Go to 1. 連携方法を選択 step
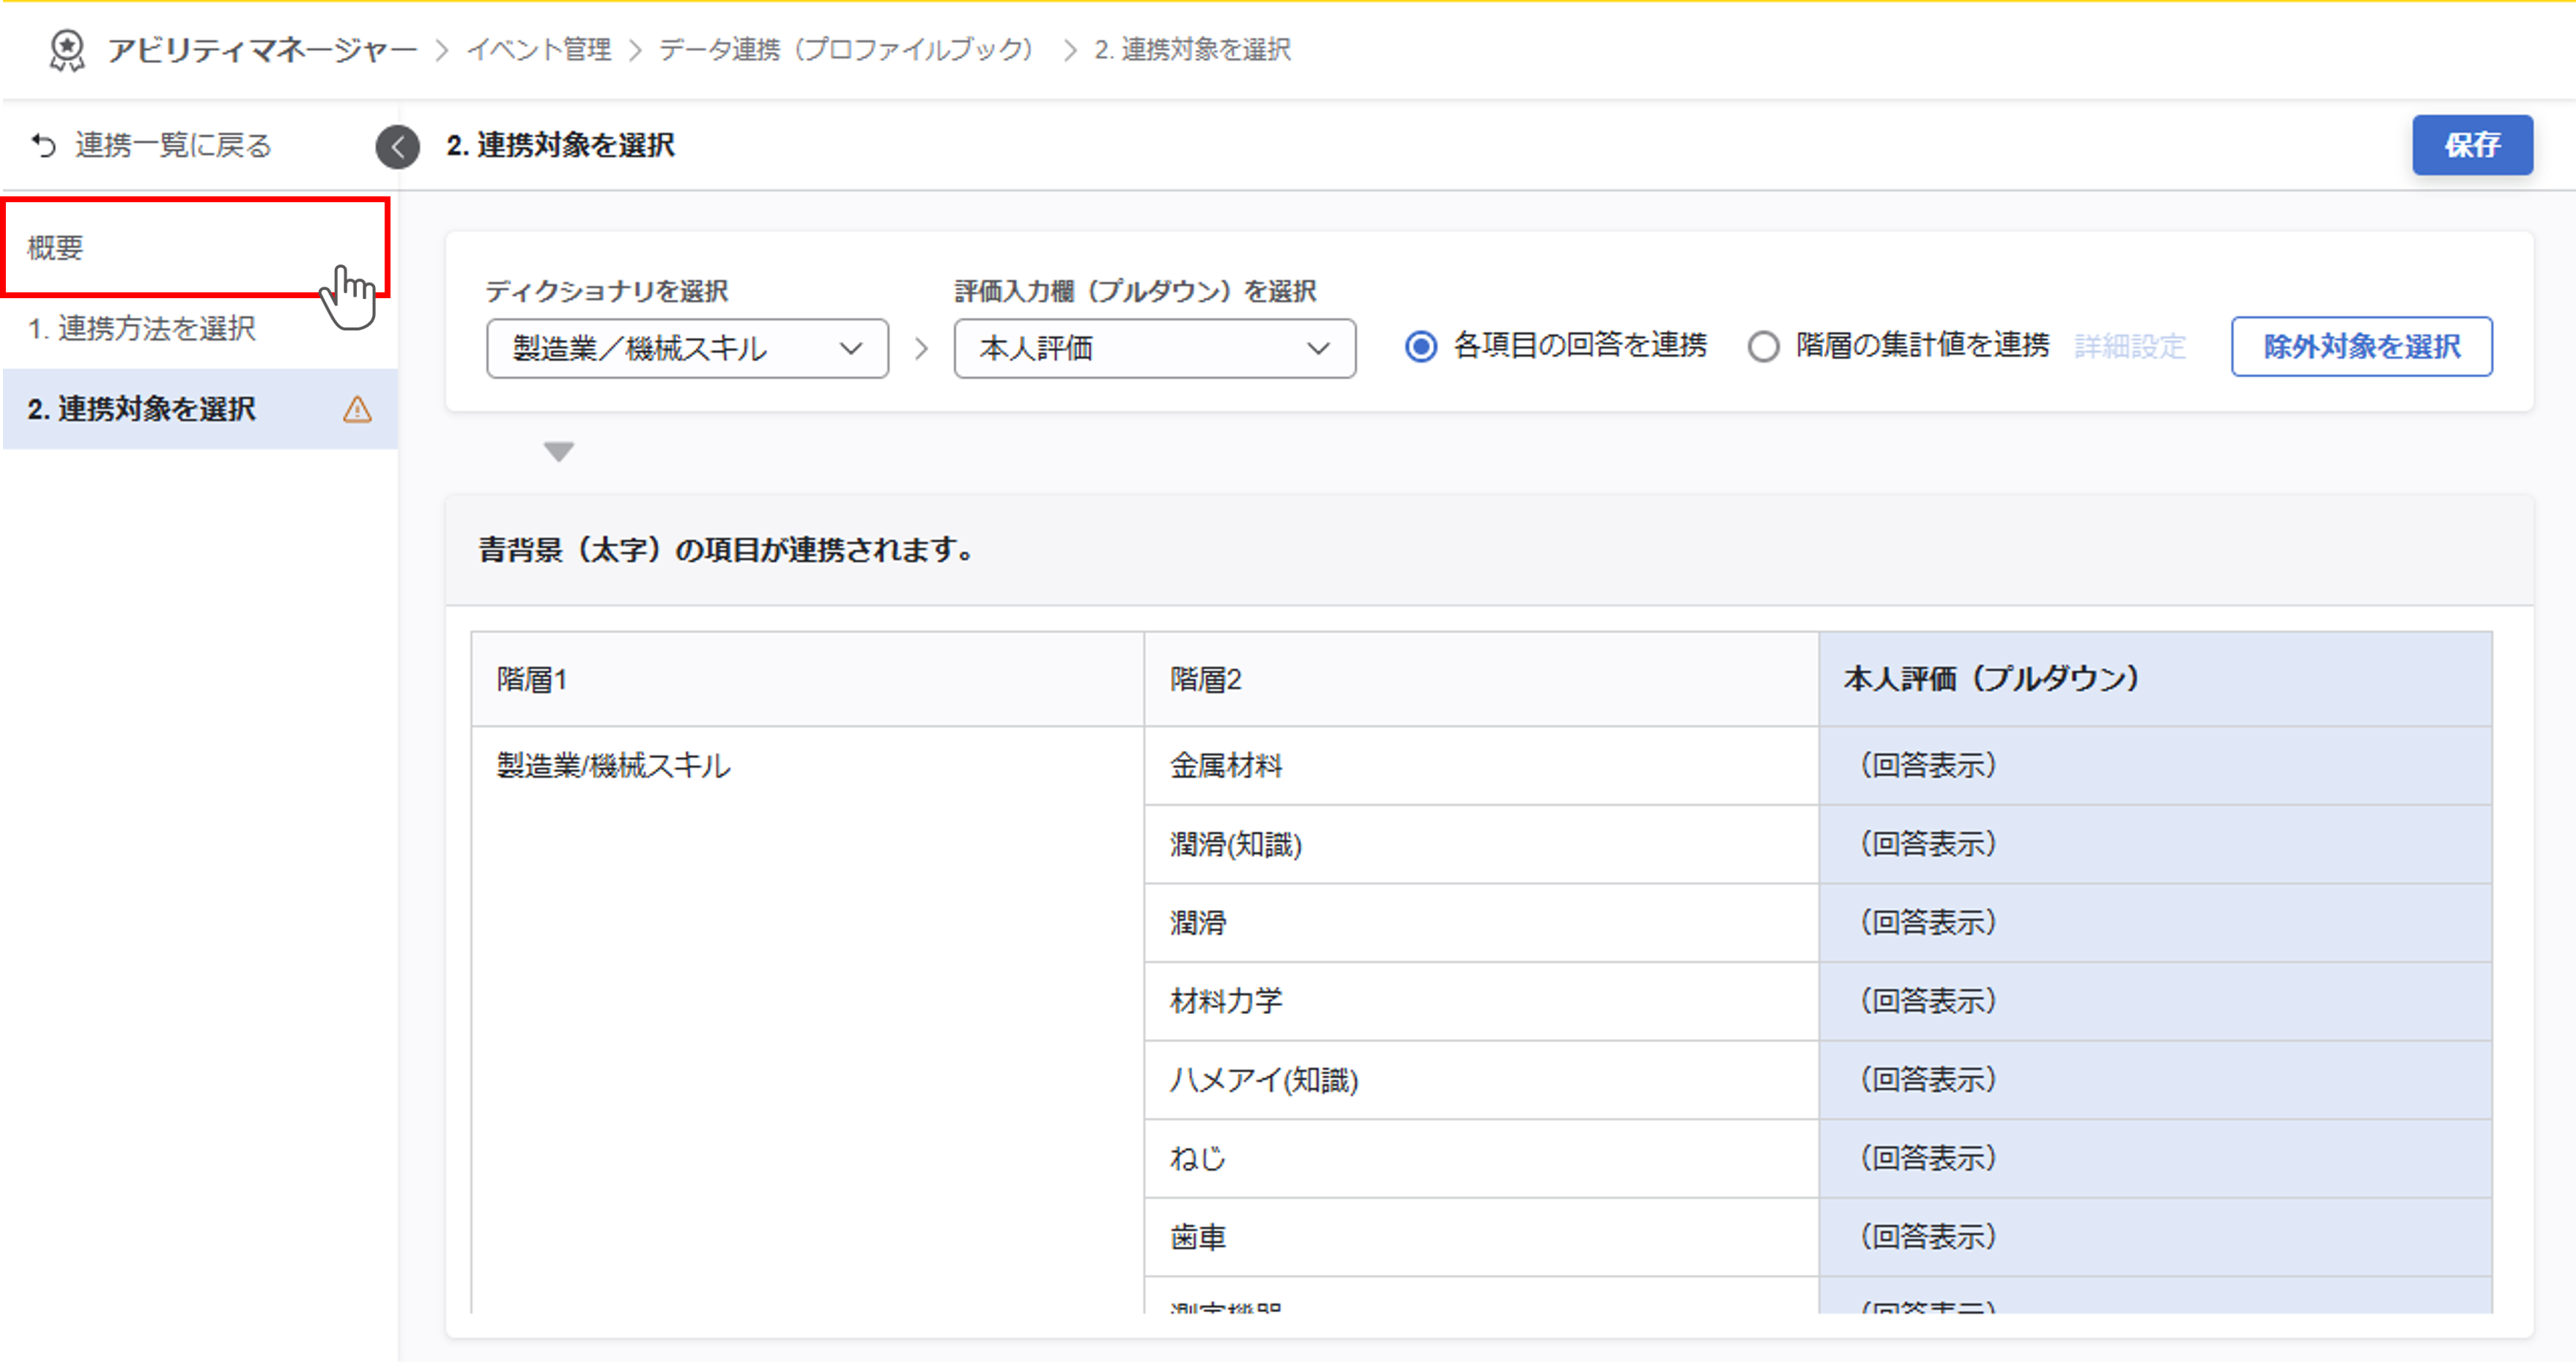This screenshot has height=1362, width=2576. click(142, 329)
